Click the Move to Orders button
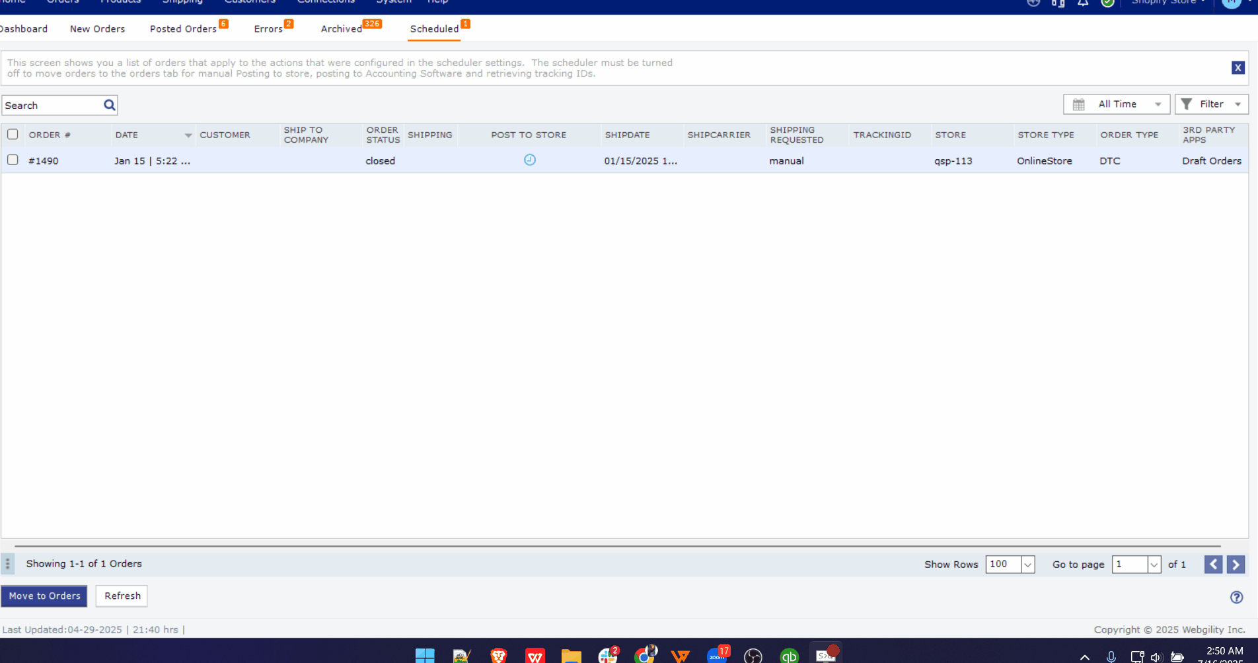Screen dimensions: 1258x663 coord(44,596)
